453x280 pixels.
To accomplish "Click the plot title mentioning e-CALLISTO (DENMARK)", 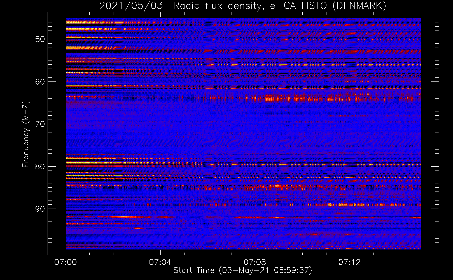I will 243,6.
